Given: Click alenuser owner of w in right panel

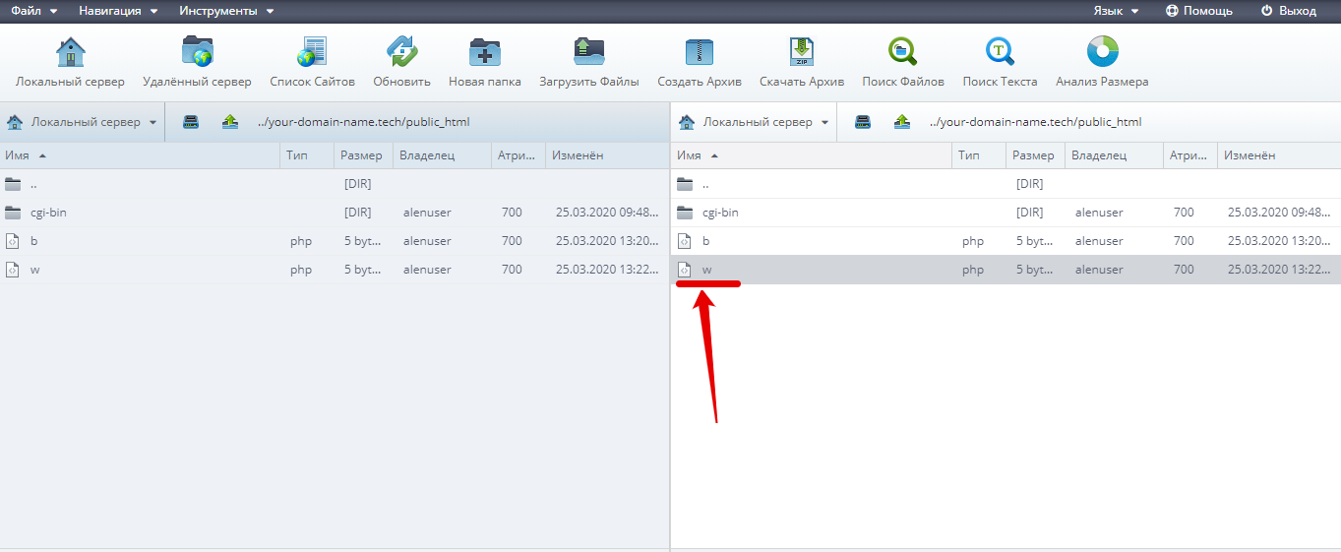Looking at the screenshot, I should click(x=1099, y=270).
